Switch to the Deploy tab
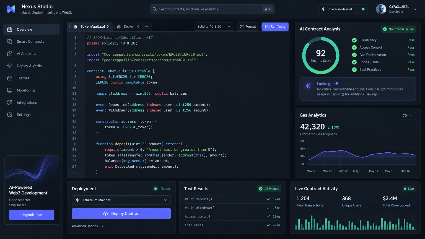Viewport: 425px width, 239px height. 127,27
